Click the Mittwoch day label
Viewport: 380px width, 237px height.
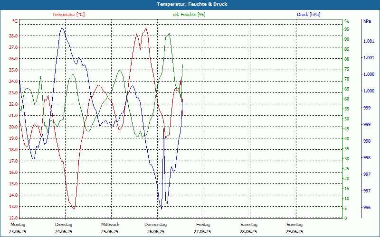click(x=110, y=225)
